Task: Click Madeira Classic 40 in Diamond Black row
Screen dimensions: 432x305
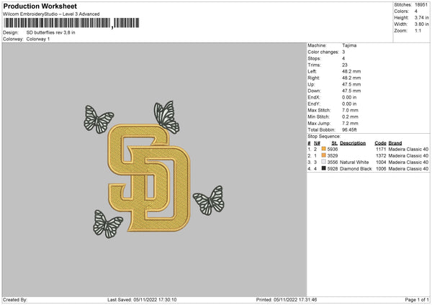Action: [x=408, y=169]
